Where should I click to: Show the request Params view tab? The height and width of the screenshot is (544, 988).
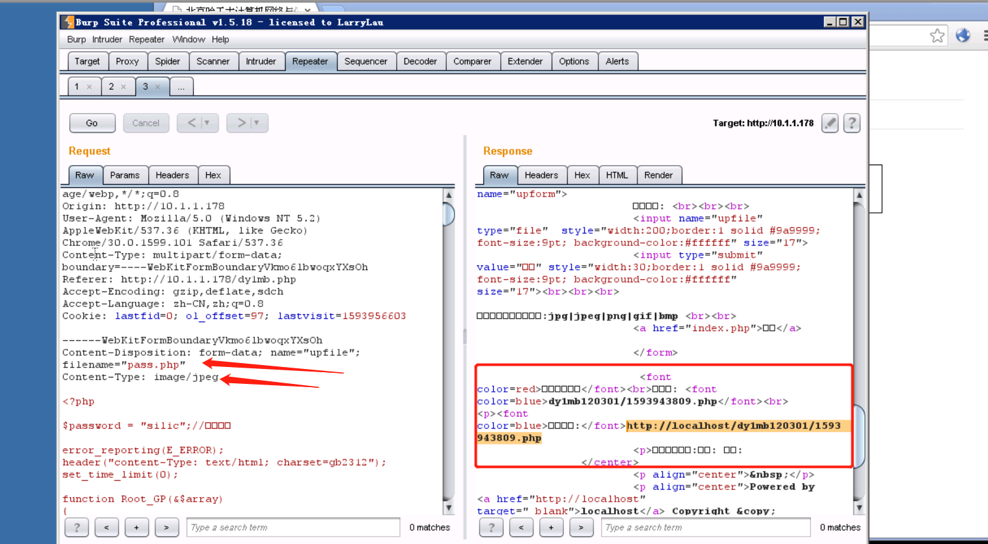click(125, 175)
